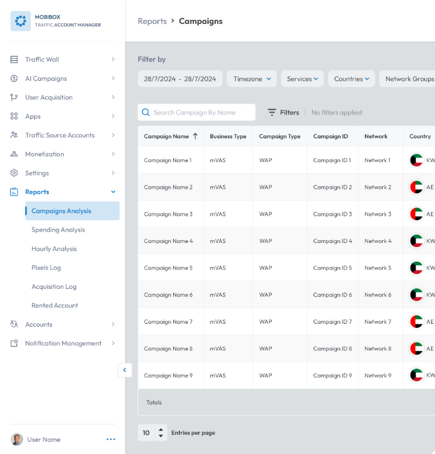
Task: Collapse the Reports menu section
Action: click(x=113, y=192)
